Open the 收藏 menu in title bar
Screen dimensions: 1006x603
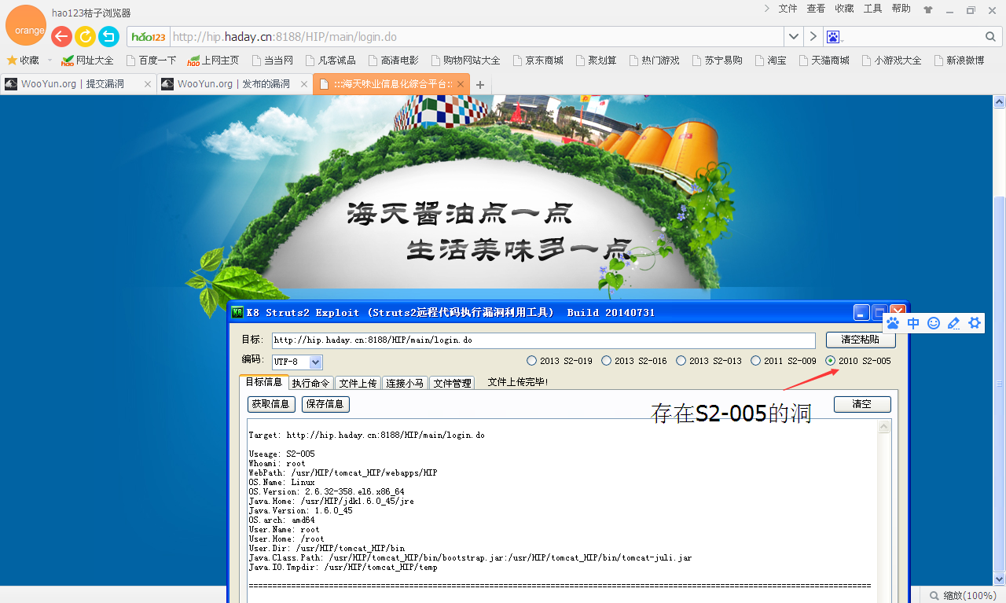coord(844,9)
